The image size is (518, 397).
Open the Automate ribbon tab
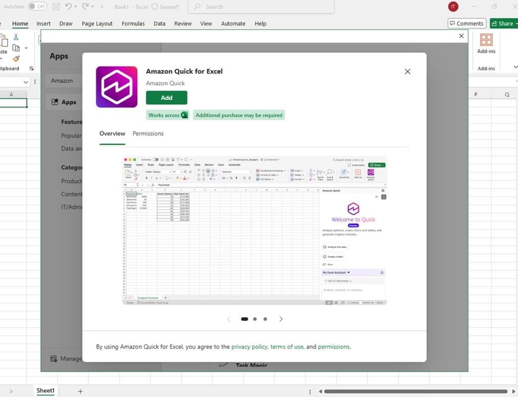coord(233,24)
